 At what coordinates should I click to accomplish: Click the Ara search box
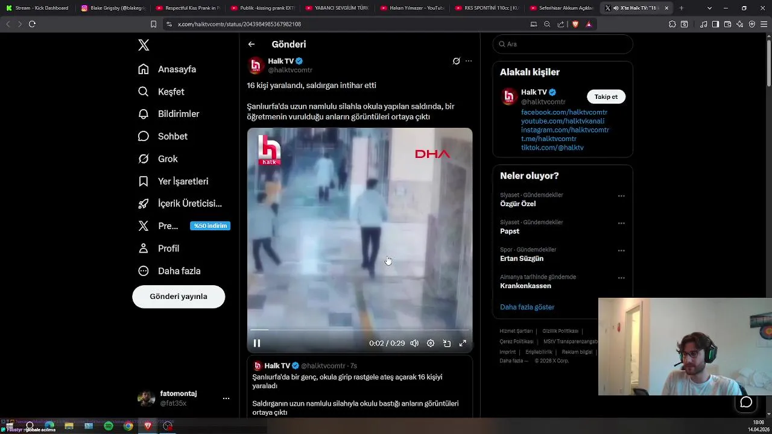563,44
